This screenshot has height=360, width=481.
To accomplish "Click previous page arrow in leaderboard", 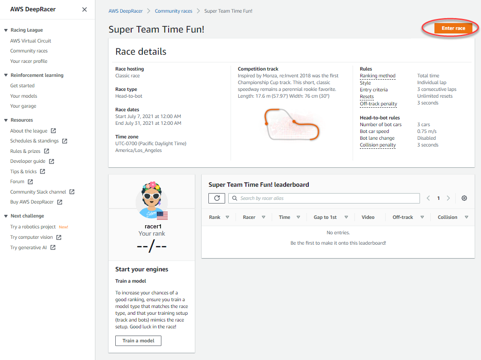I will point(429,198).
